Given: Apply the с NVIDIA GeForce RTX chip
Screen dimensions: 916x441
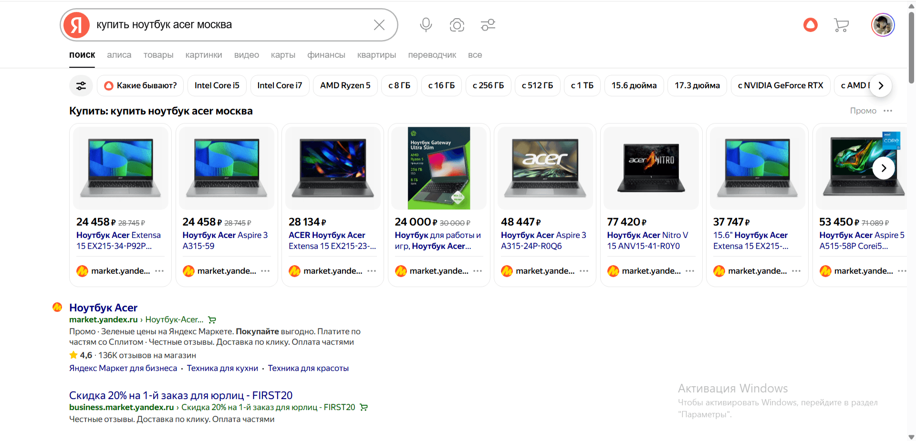Looking at the screenshot, I should 781,86.
